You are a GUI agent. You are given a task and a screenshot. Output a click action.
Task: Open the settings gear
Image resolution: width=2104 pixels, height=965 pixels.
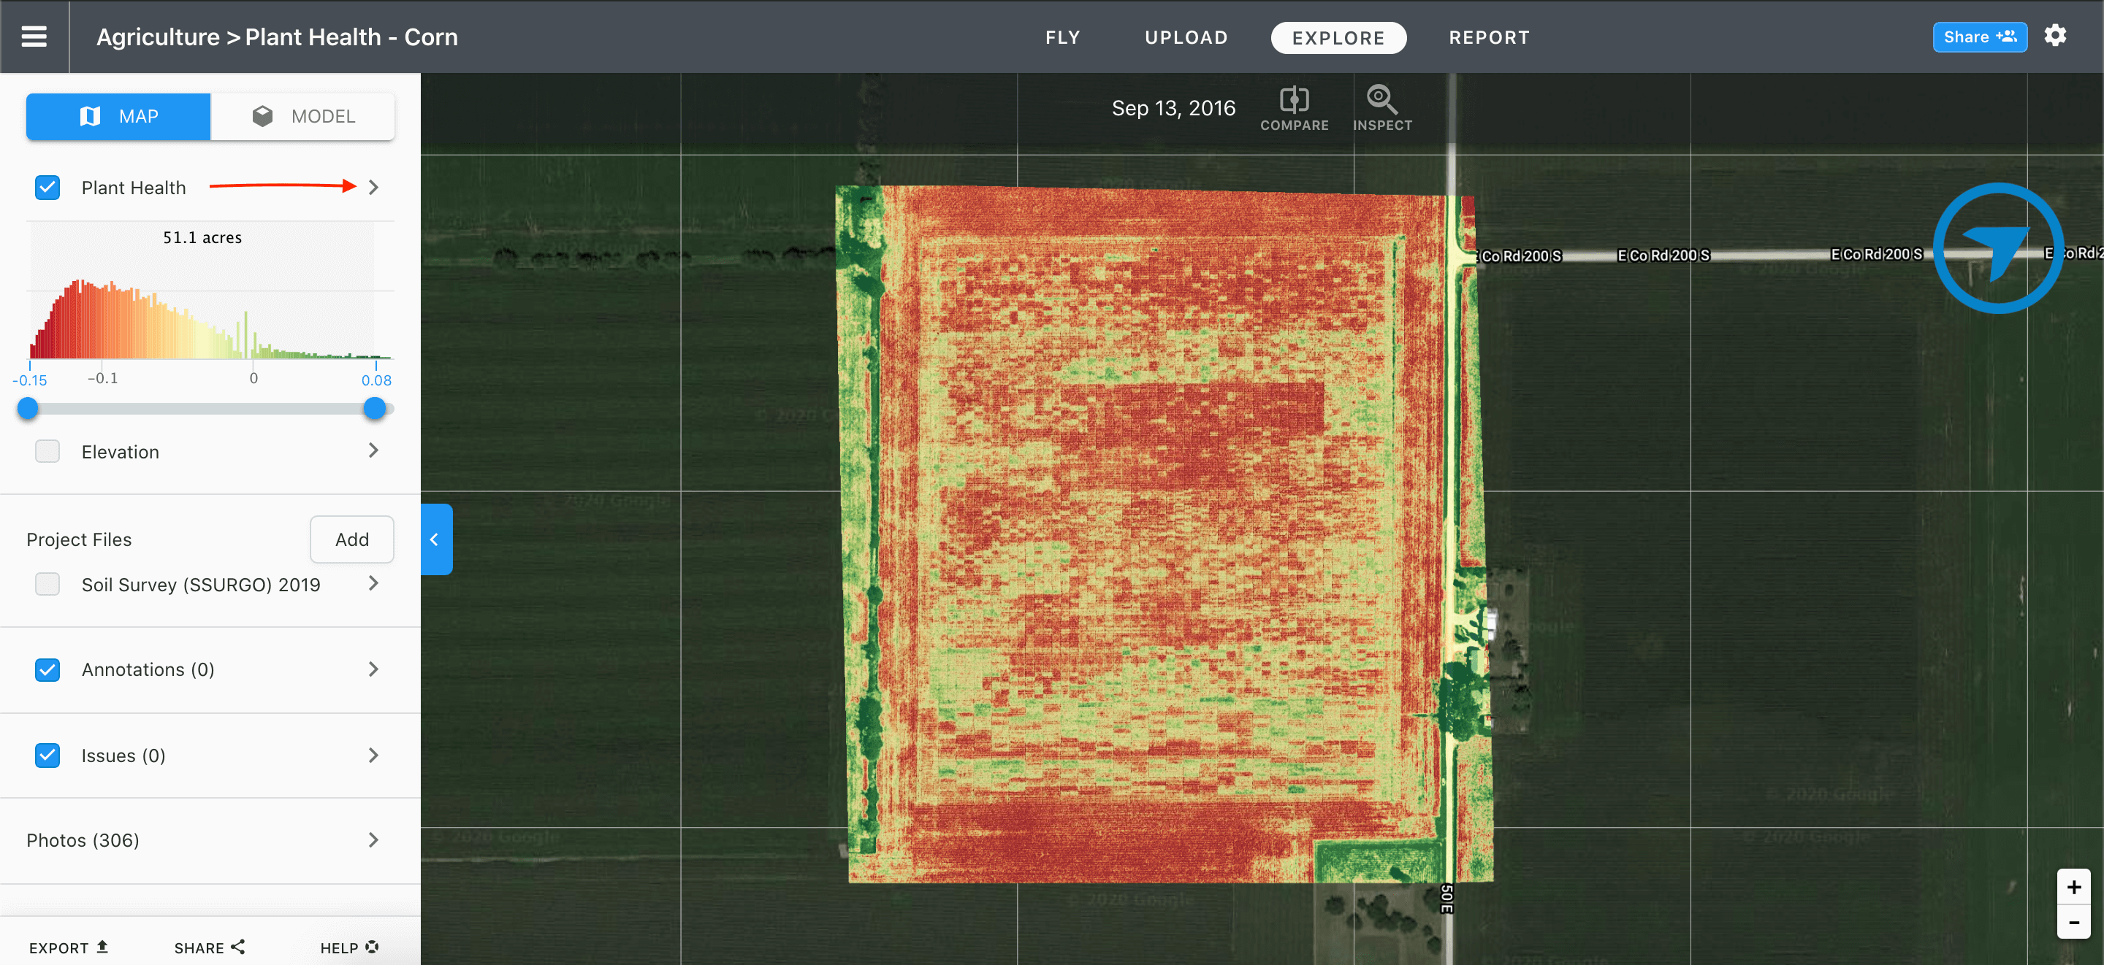pos(2055,36)
